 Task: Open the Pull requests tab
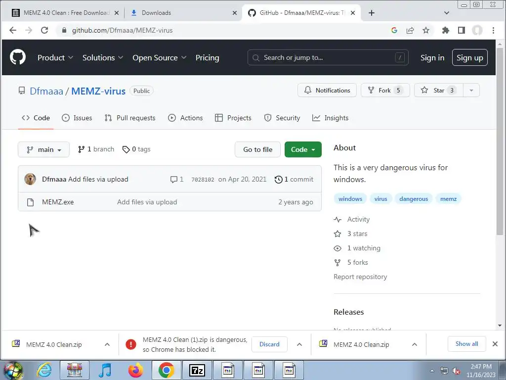[130, 118]
